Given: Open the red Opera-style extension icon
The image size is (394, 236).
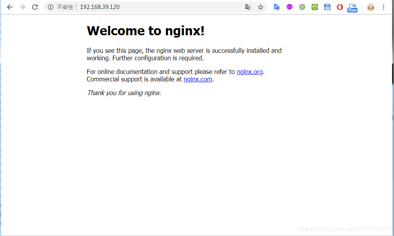Looking at the screenshot, I should tap(340, 7).
